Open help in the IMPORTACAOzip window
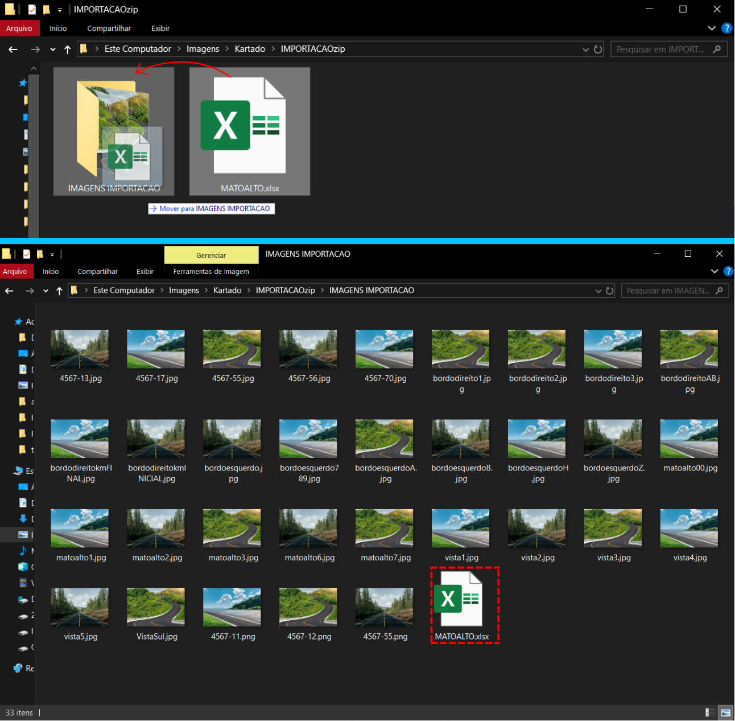Viewport: 735px width, 721px height. pyautogui.click(x=726, y=28)
